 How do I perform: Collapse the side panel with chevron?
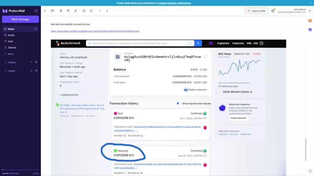coord(310,171)
